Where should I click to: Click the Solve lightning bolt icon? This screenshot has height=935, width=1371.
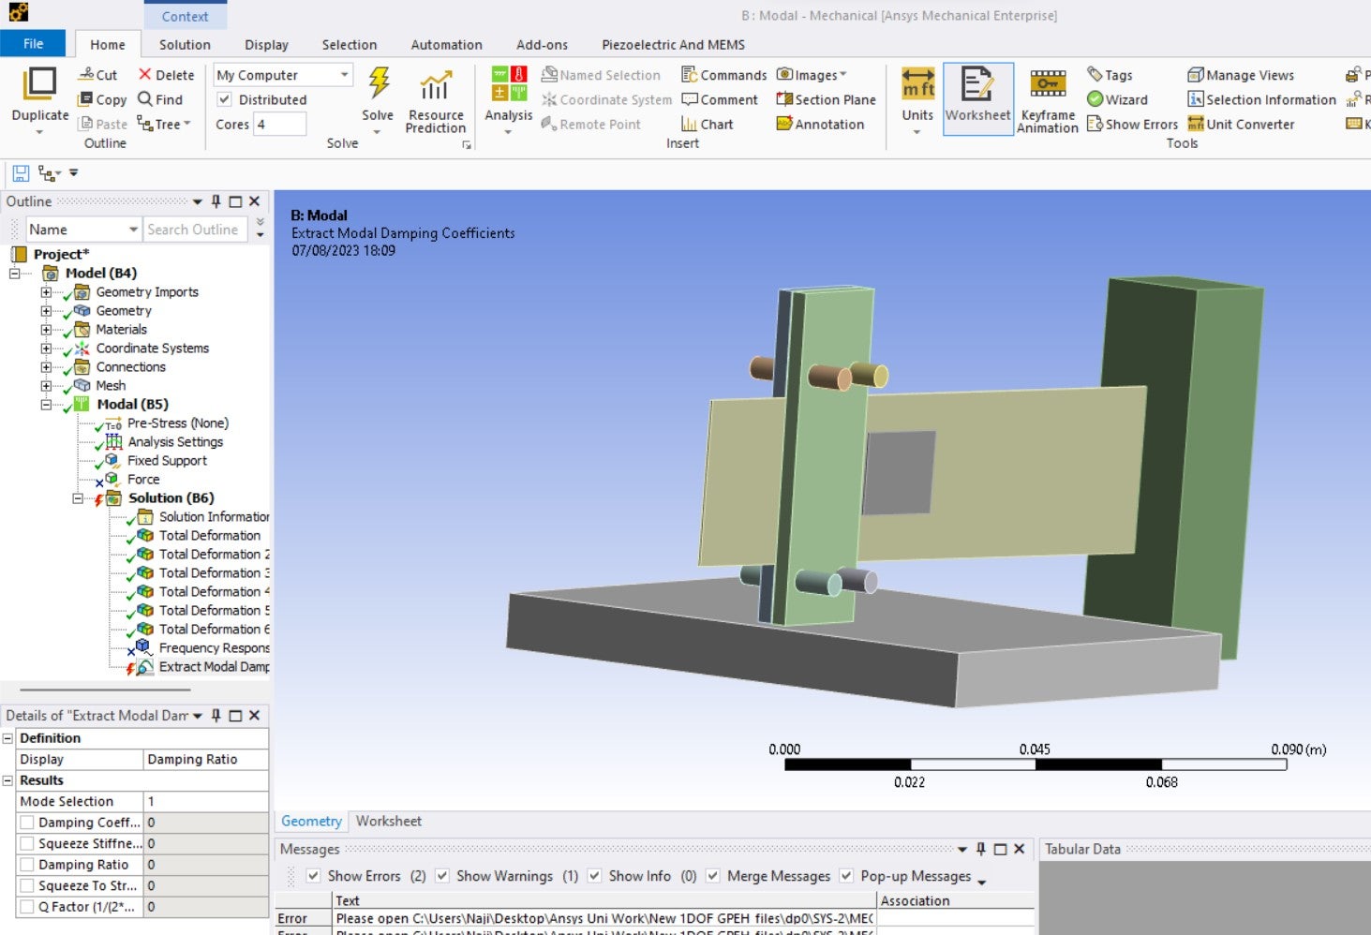[379, 83]
